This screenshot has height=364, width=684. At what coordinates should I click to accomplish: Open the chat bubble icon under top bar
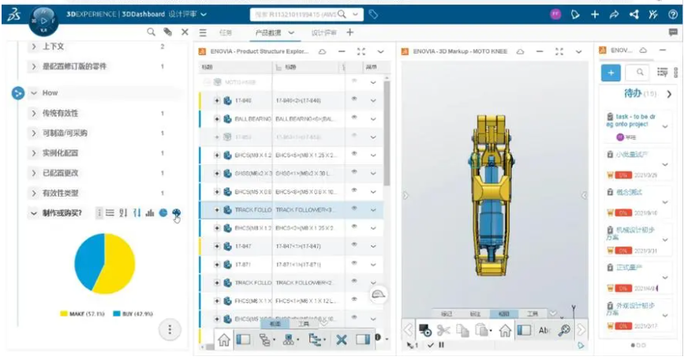[x=673, y=32]
